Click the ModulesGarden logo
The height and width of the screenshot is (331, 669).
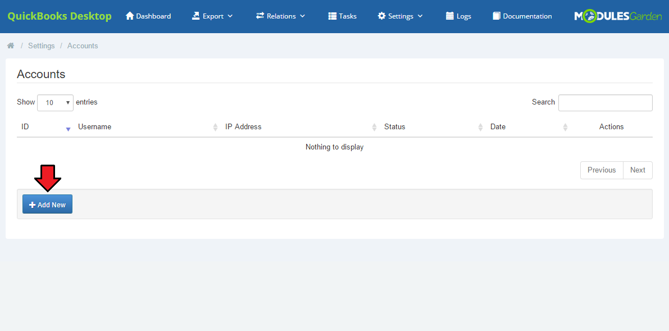[x=618, y=16]
